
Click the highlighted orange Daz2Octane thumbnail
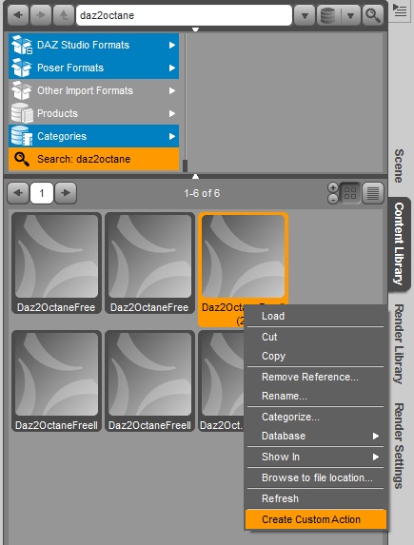243,257
